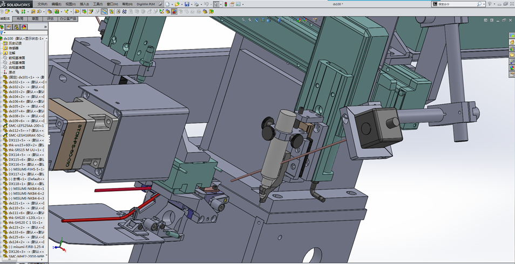Click the Apply Scene icon in view toolbar
515x264 pixels.
305,20
